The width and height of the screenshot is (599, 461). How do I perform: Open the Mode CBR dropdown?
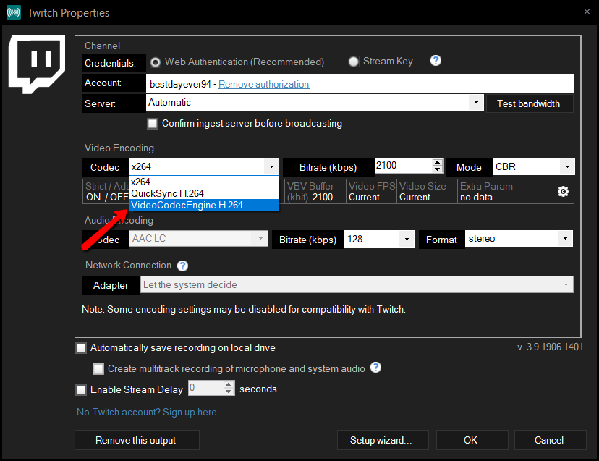[567, 166]
